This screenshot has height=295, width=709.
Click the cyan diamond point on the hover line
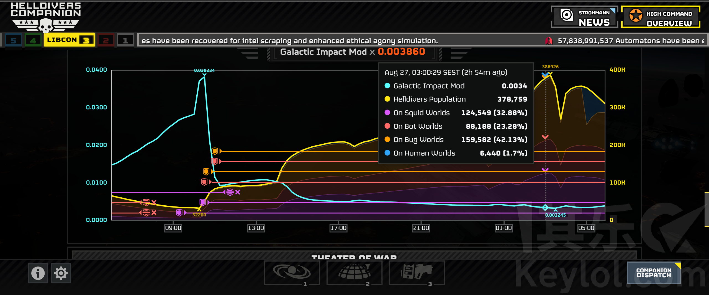coord(545,207)
